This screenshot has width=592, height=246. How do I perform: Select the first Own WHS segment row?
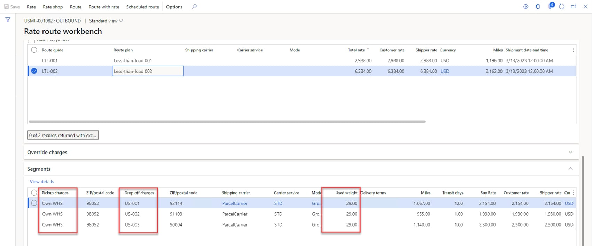[34, 203]
